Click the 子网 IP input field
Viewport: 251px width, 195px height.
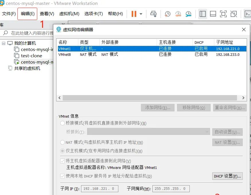pos(99,188)
